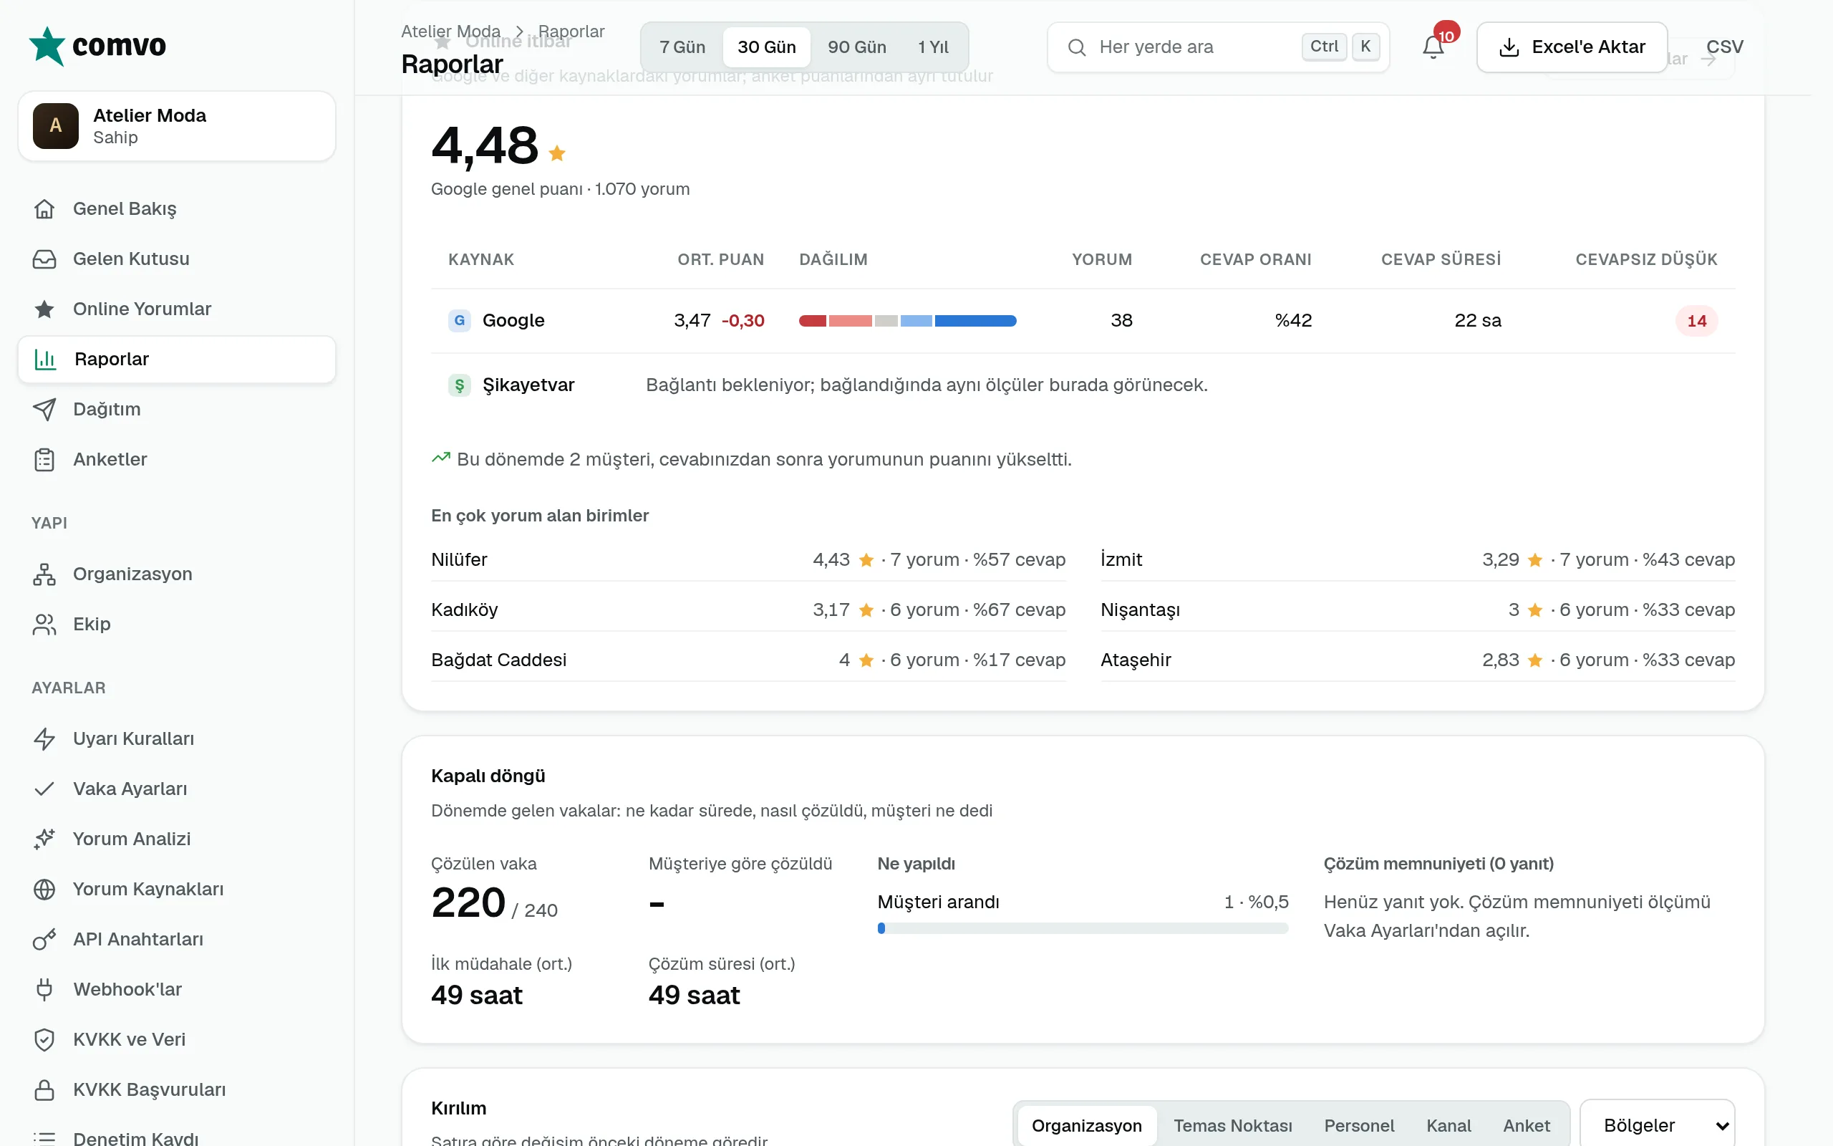
Task: Open Dağıtım paper-plane icon
Action: click(44, 409)
